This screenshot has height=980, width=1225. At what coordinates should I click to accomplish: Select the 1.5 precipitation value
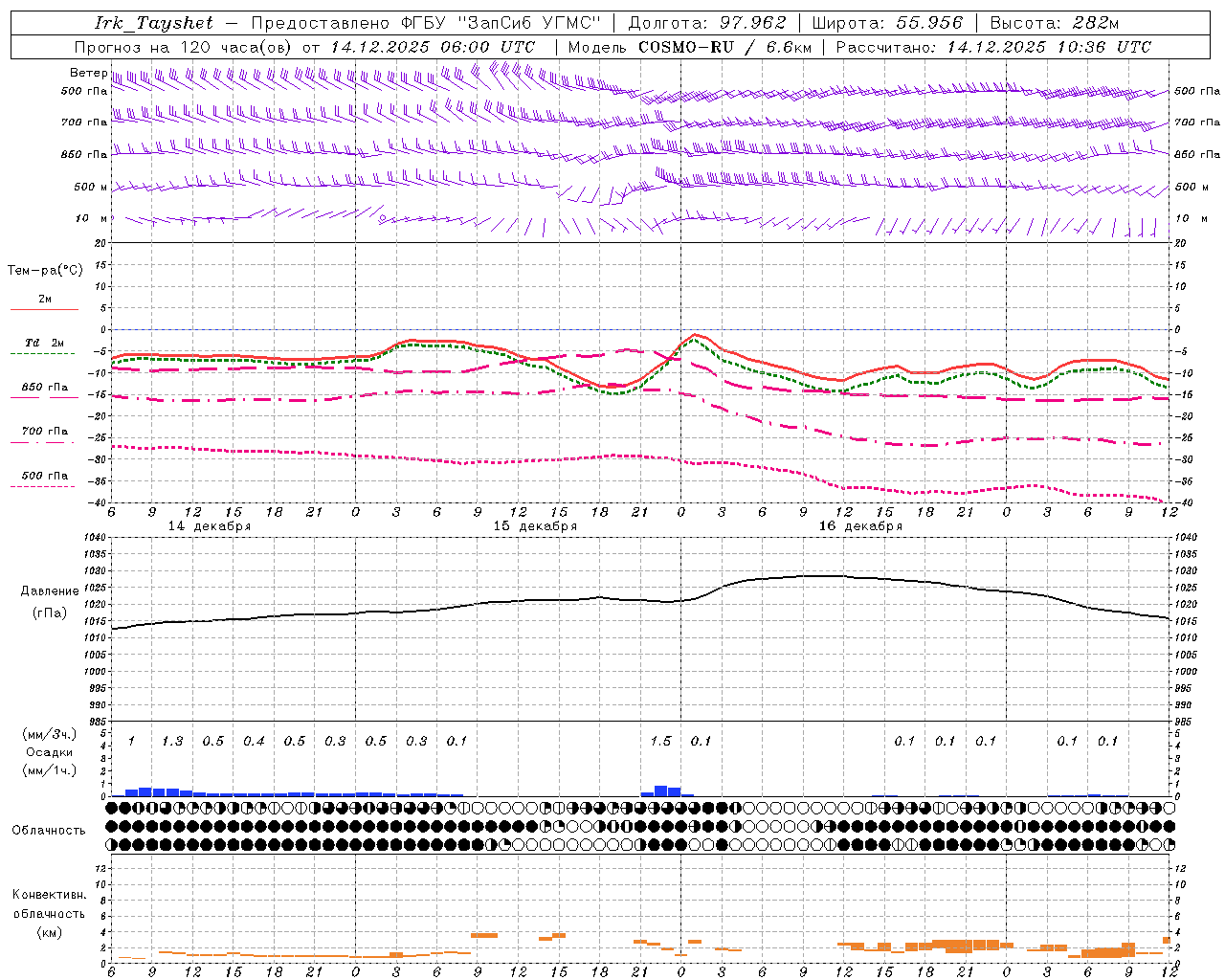click(x=660, y=741)
